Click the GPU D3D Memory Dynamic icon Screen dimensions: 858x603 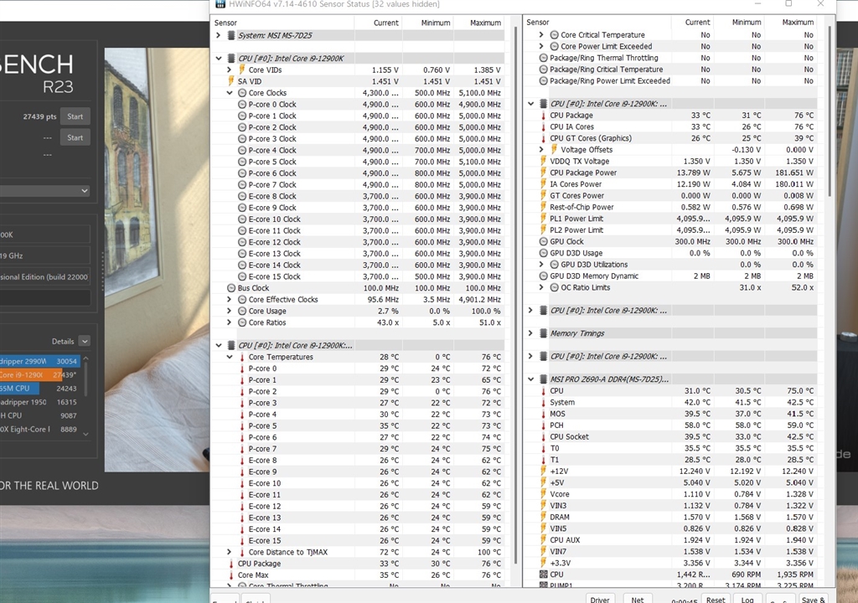click(543, 276)
